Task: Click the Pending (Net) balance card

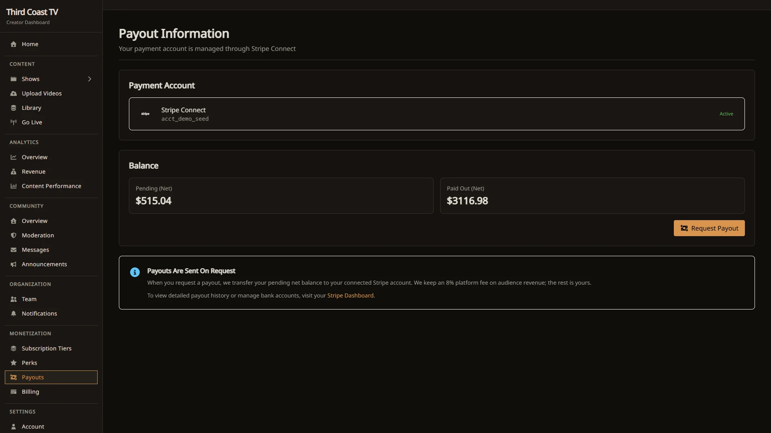Action: pos(281,196)
